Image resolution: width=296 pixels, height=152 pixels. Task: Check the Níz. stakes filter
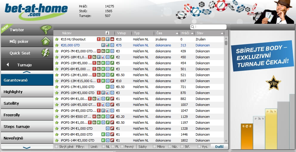[170, 147]
